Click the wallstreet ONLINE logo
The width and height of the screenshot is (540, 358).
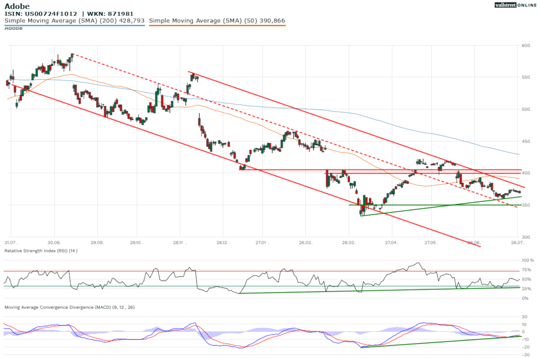pyautogui.click(x=516, y=5)
